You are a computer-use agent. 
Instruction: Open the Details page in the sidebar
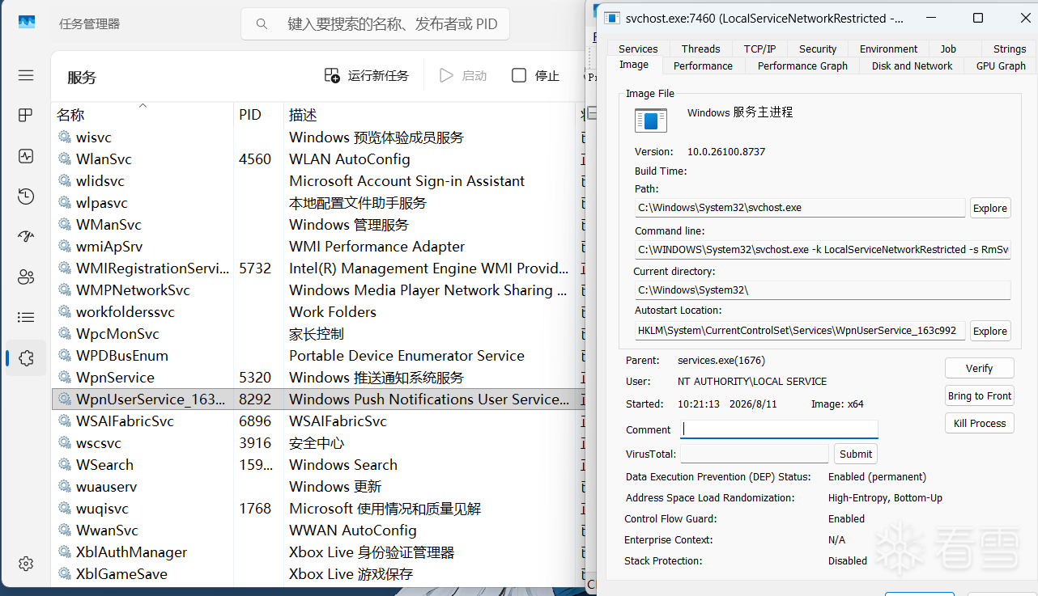point(26,318)
